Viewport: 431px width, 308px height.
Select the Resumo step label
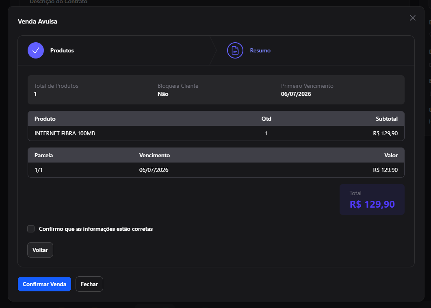pyautogui.click(x=260, y=51)
